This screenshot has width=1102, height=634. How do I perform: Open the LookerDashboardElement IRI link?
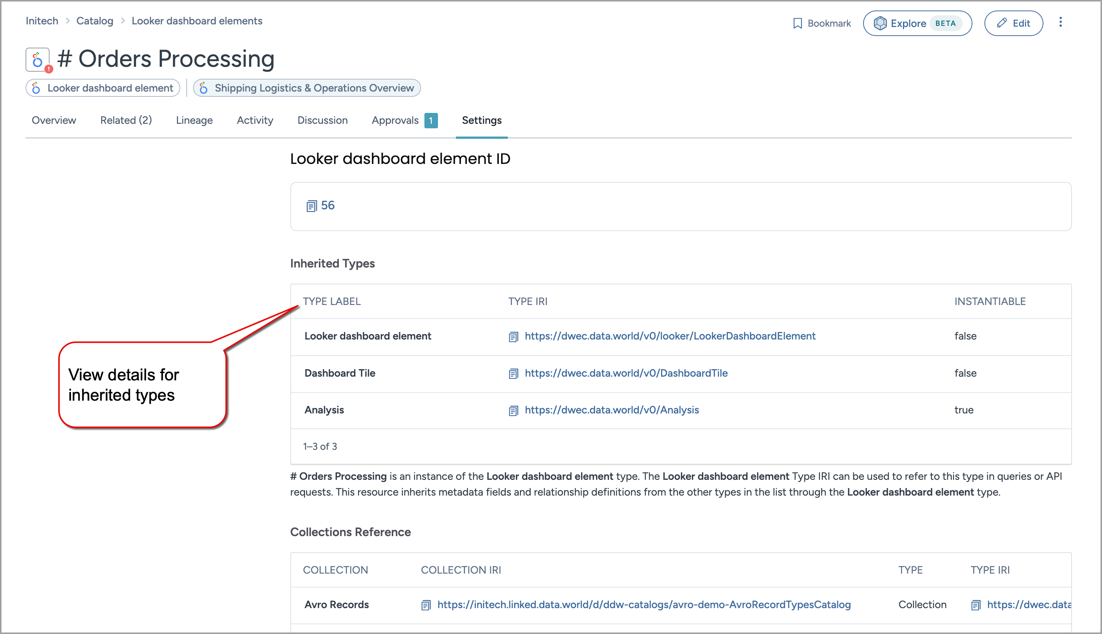(670, 336)
